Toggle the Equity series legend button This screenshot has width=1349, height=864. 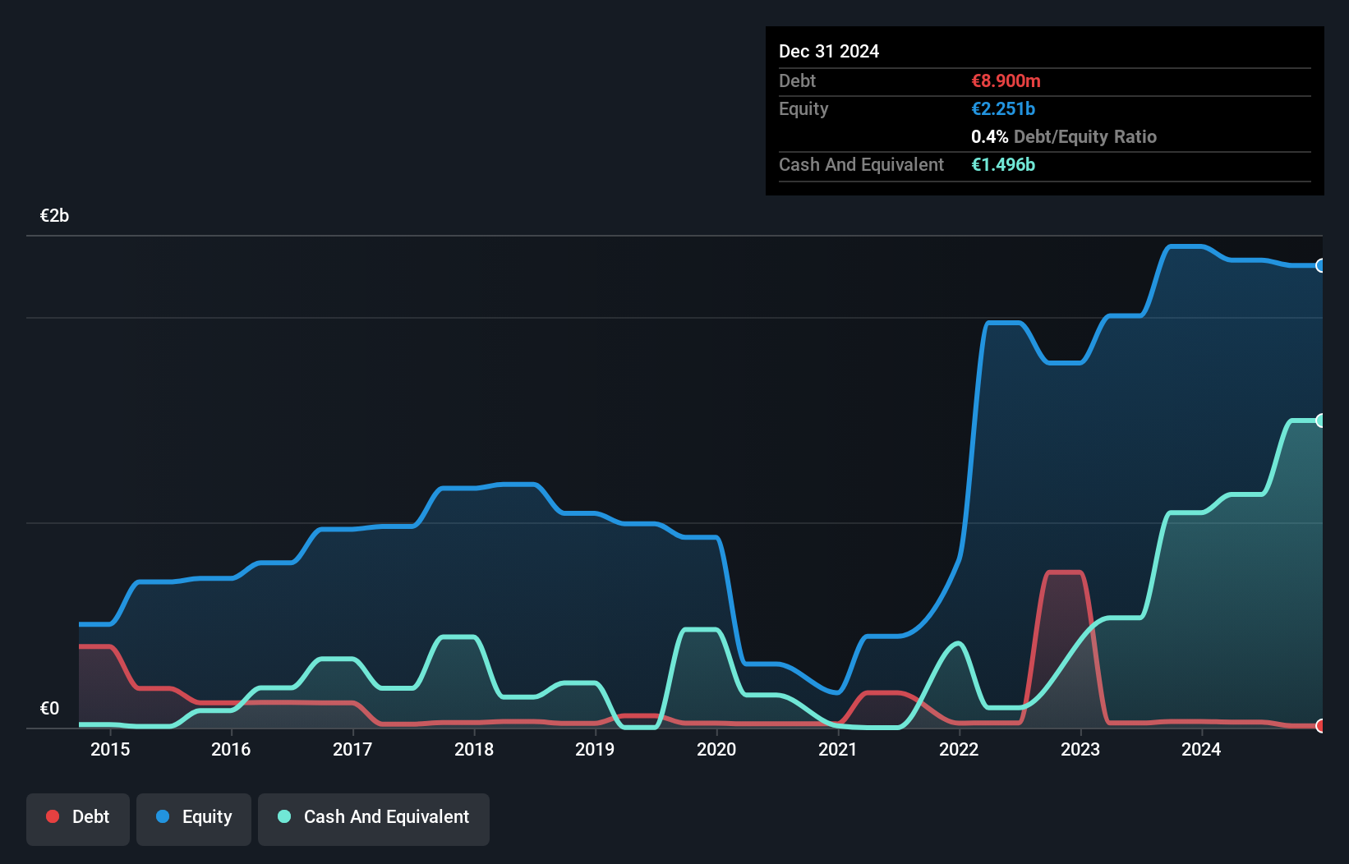tap(194, 819)
